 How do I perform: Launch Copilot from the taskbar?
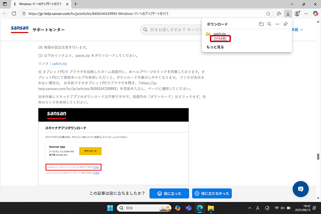click(178, 208)
